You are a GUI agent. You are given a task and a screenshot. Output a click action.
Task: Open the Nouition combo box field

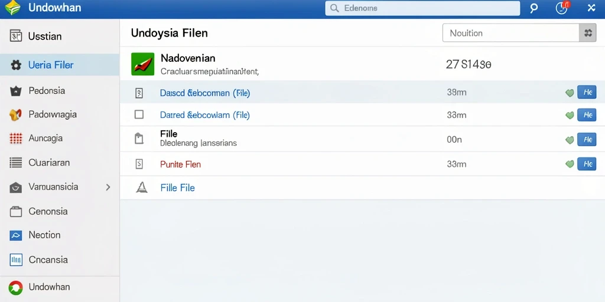[511, 33]
